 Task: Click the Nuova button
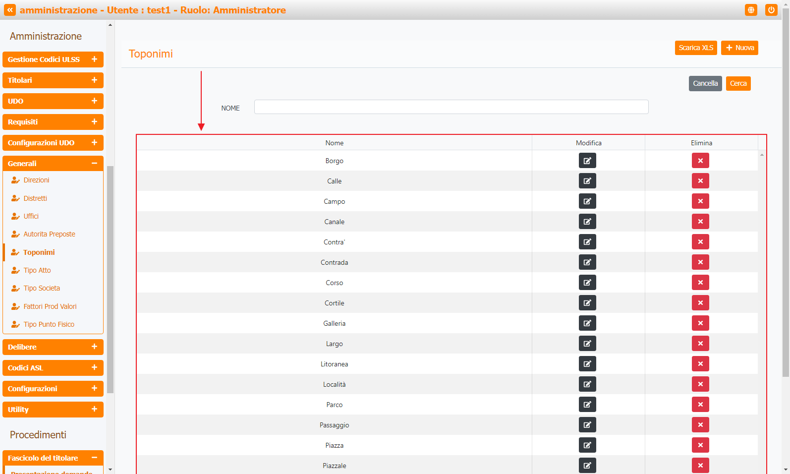point(739,48)
